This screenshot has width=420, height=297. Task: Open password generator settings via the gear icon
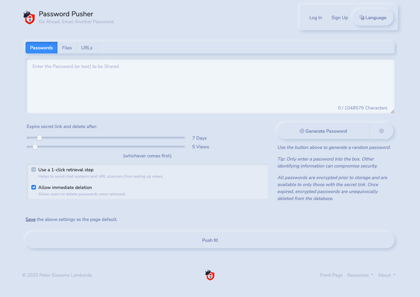pos(381,131)
